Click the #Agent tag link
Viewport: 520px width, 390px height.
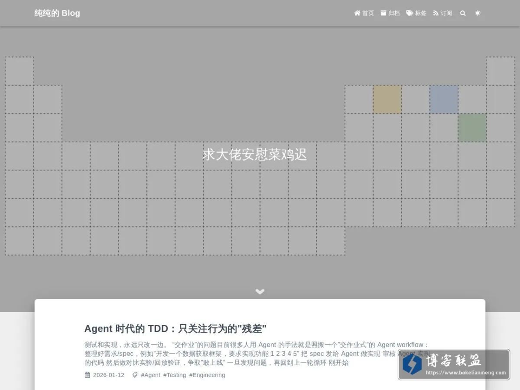pos(150,375)
